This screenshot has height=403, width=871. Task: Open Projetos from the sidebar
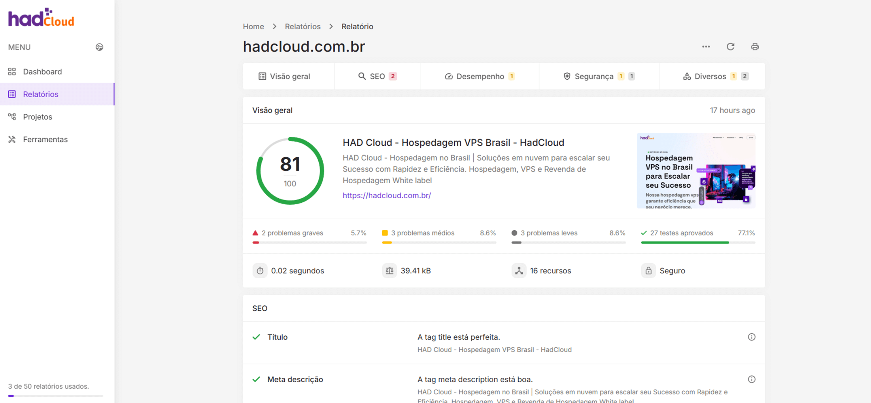pos(57,117)
